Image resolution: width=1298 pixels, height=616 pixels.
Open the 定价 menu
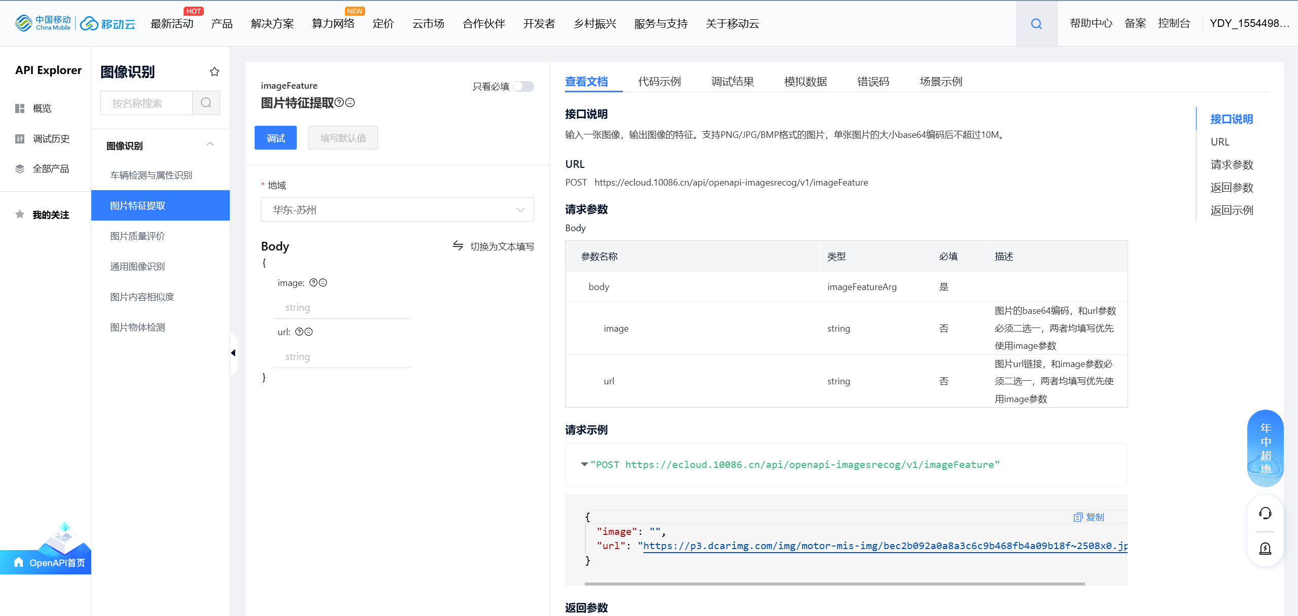pyautogui.click(x=383, y=24)
